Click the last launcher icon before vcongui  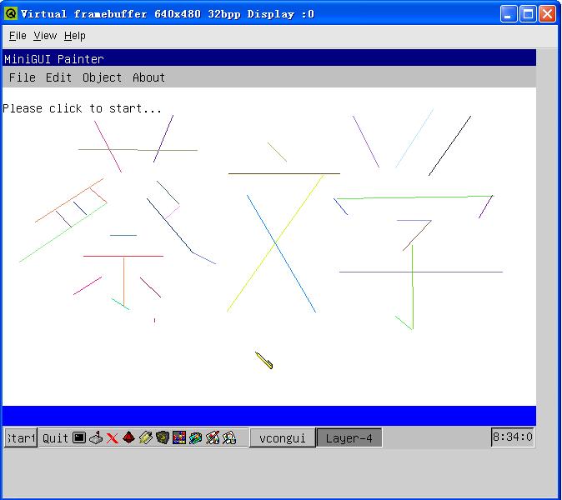click(x=228, y=437)
